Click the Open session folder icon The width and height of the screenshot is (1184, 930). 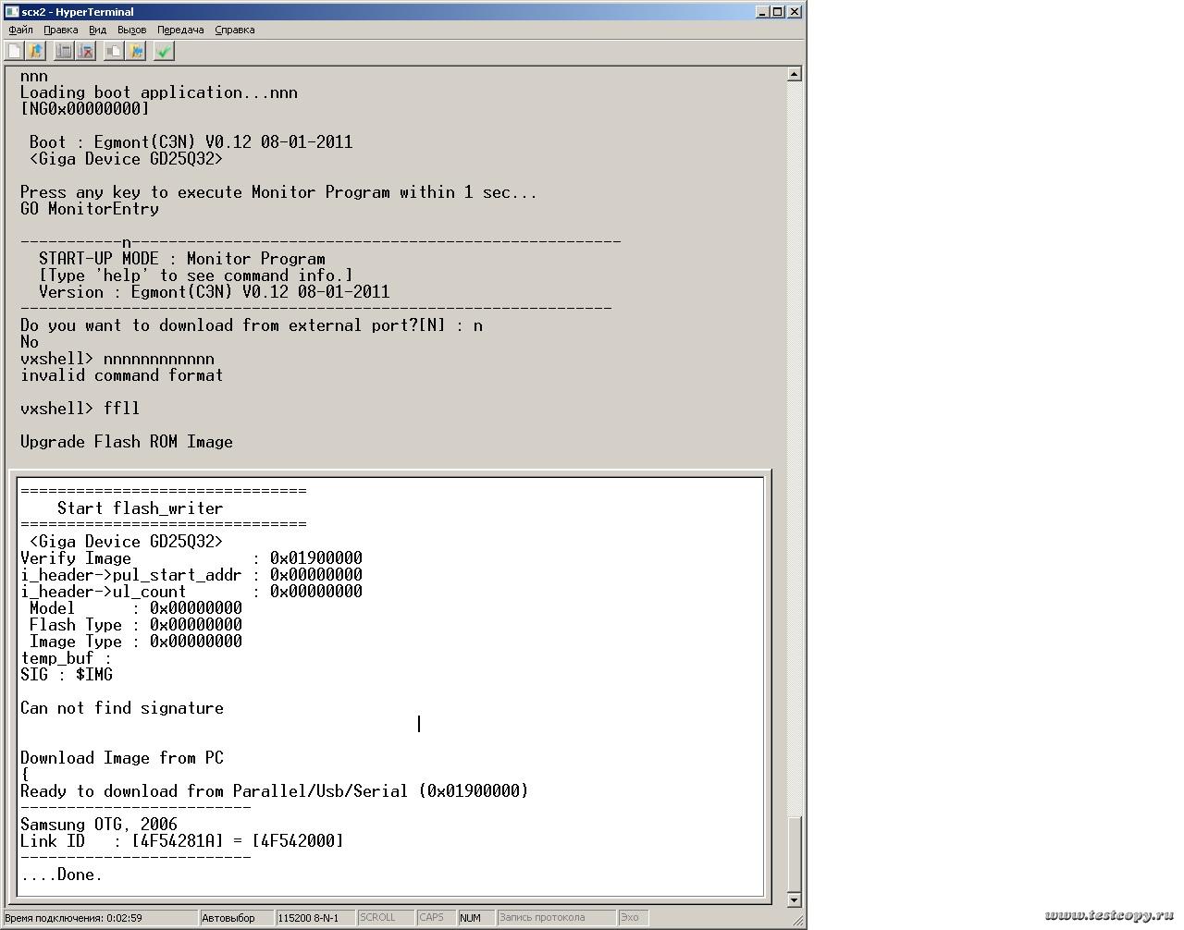pyautogui.click(x=36, y=51)
